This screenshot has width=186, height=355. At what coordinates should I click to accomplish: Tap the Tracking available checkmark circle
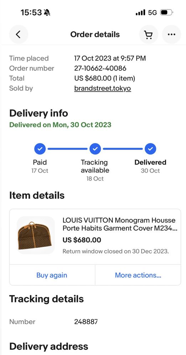coord(95,149)
